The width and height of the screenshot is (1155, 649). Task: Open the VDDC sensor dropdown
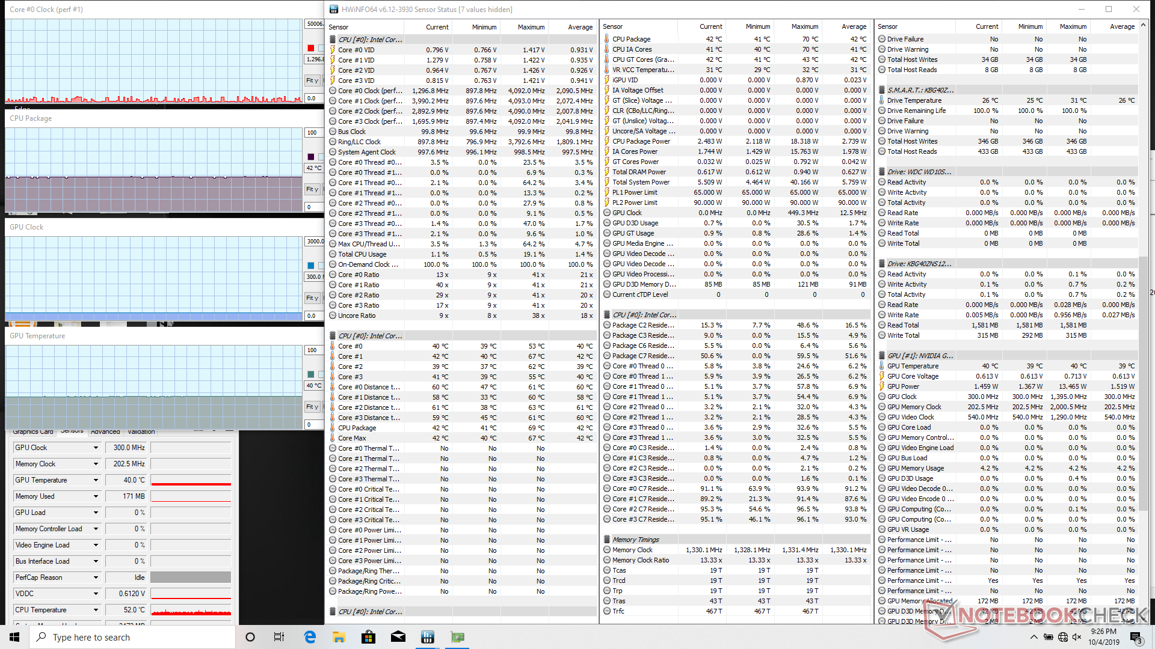96,594
